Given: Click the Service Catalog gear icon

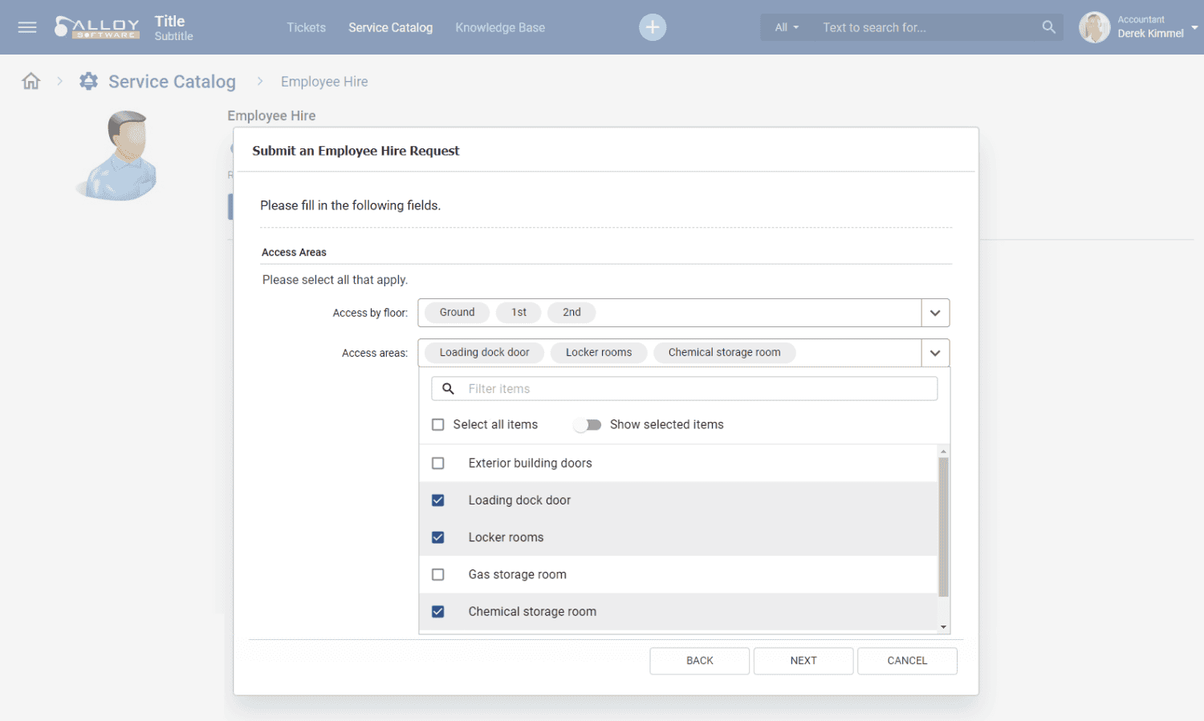Looking at the screenshot, I should tap(88, 80).
